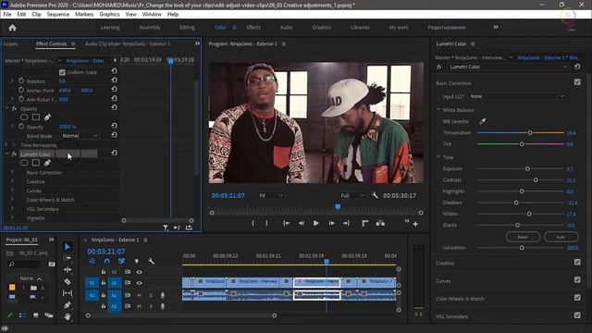
Task: Open the Markers menu
Action: tap(84, 15)
